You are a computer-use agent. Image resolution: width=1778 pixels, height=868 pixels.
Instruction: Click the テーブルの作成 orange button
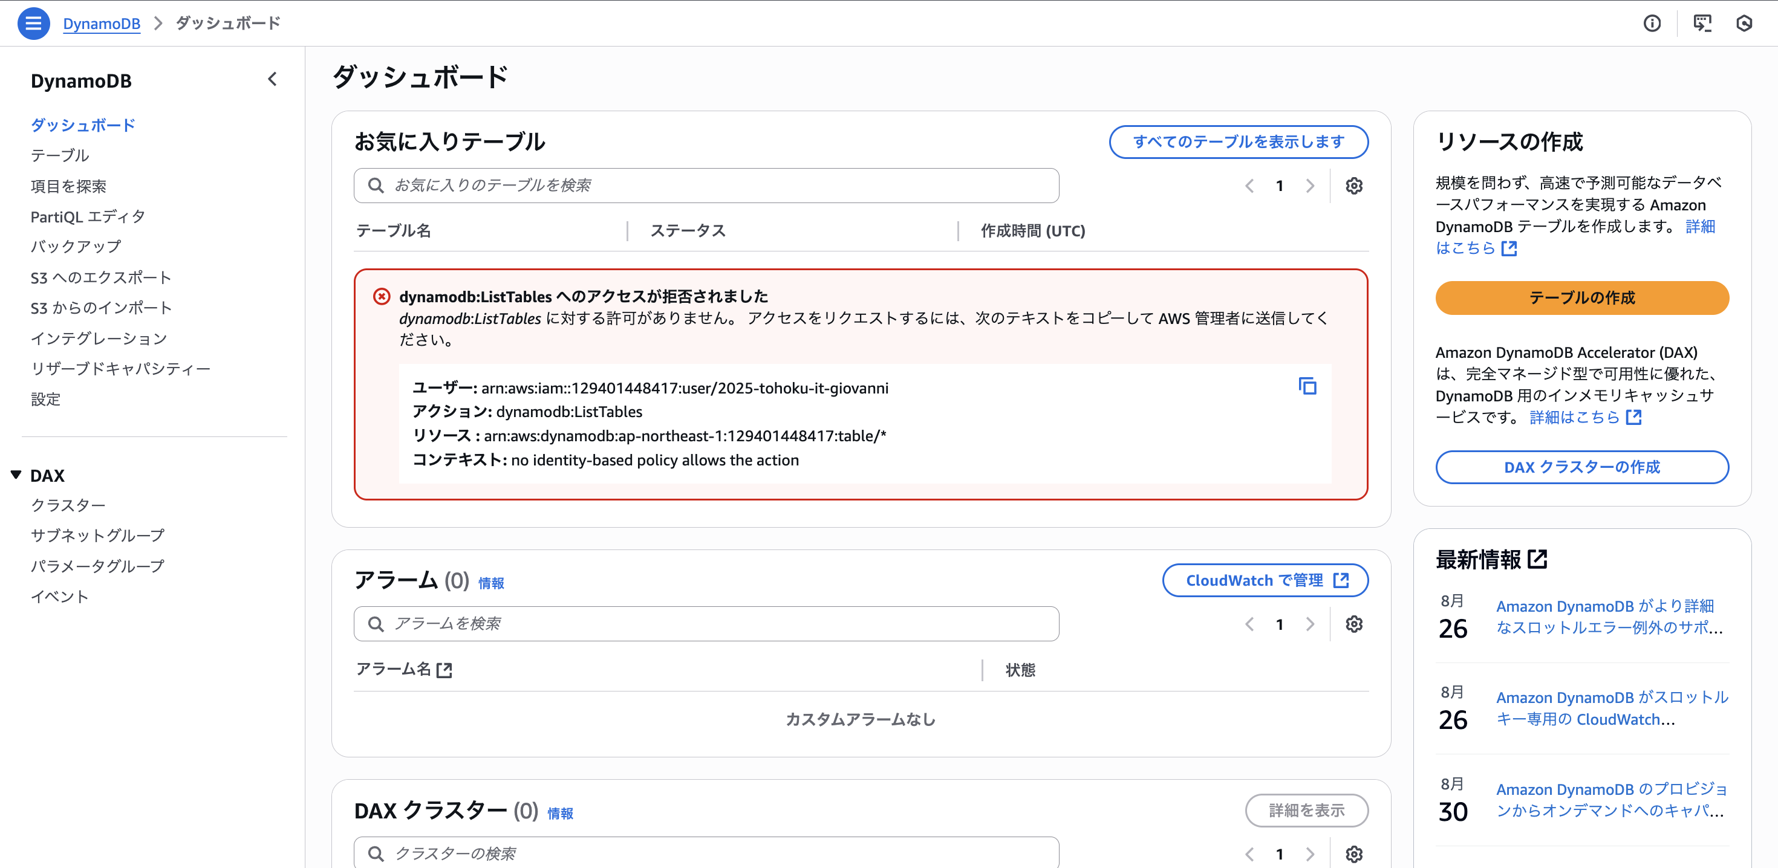[1581, 297]
